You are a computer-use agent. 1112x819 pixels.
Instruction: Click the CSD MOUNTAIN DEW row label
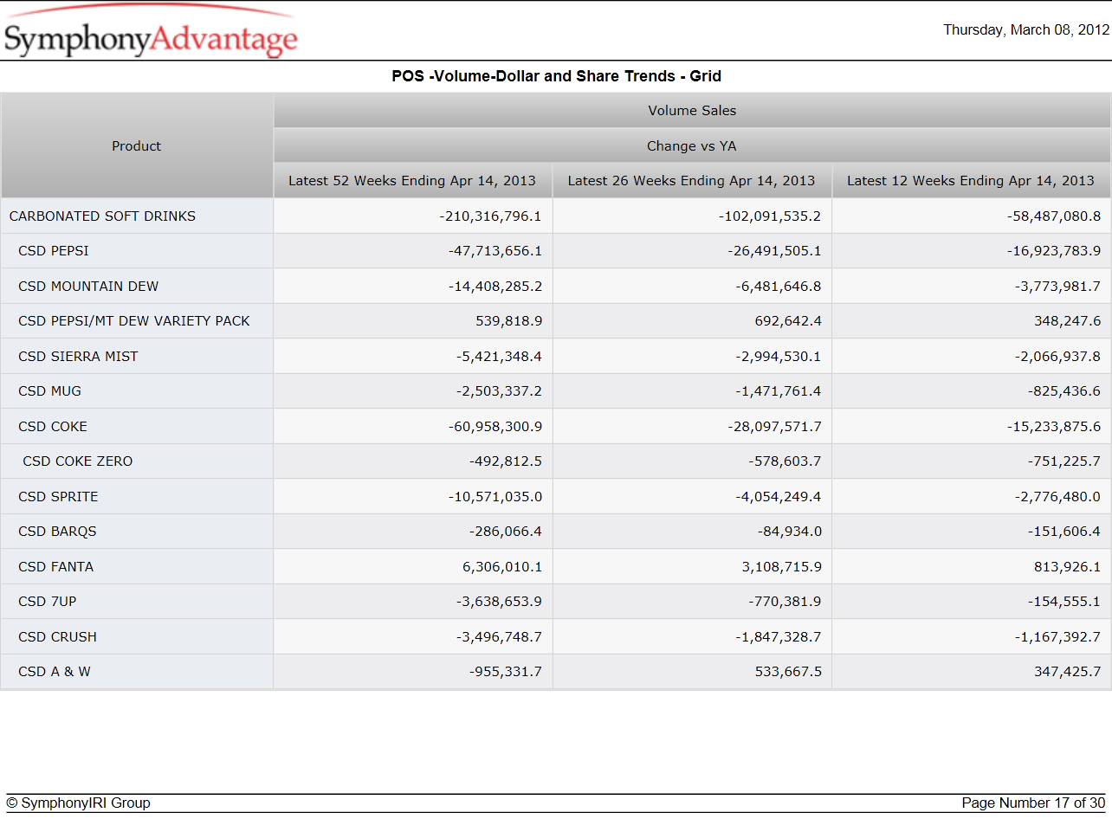(x=88, y=287)
